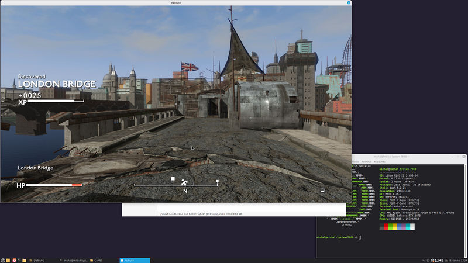
Task: Click the +0025 XP reward text
Action: (30, 95)
